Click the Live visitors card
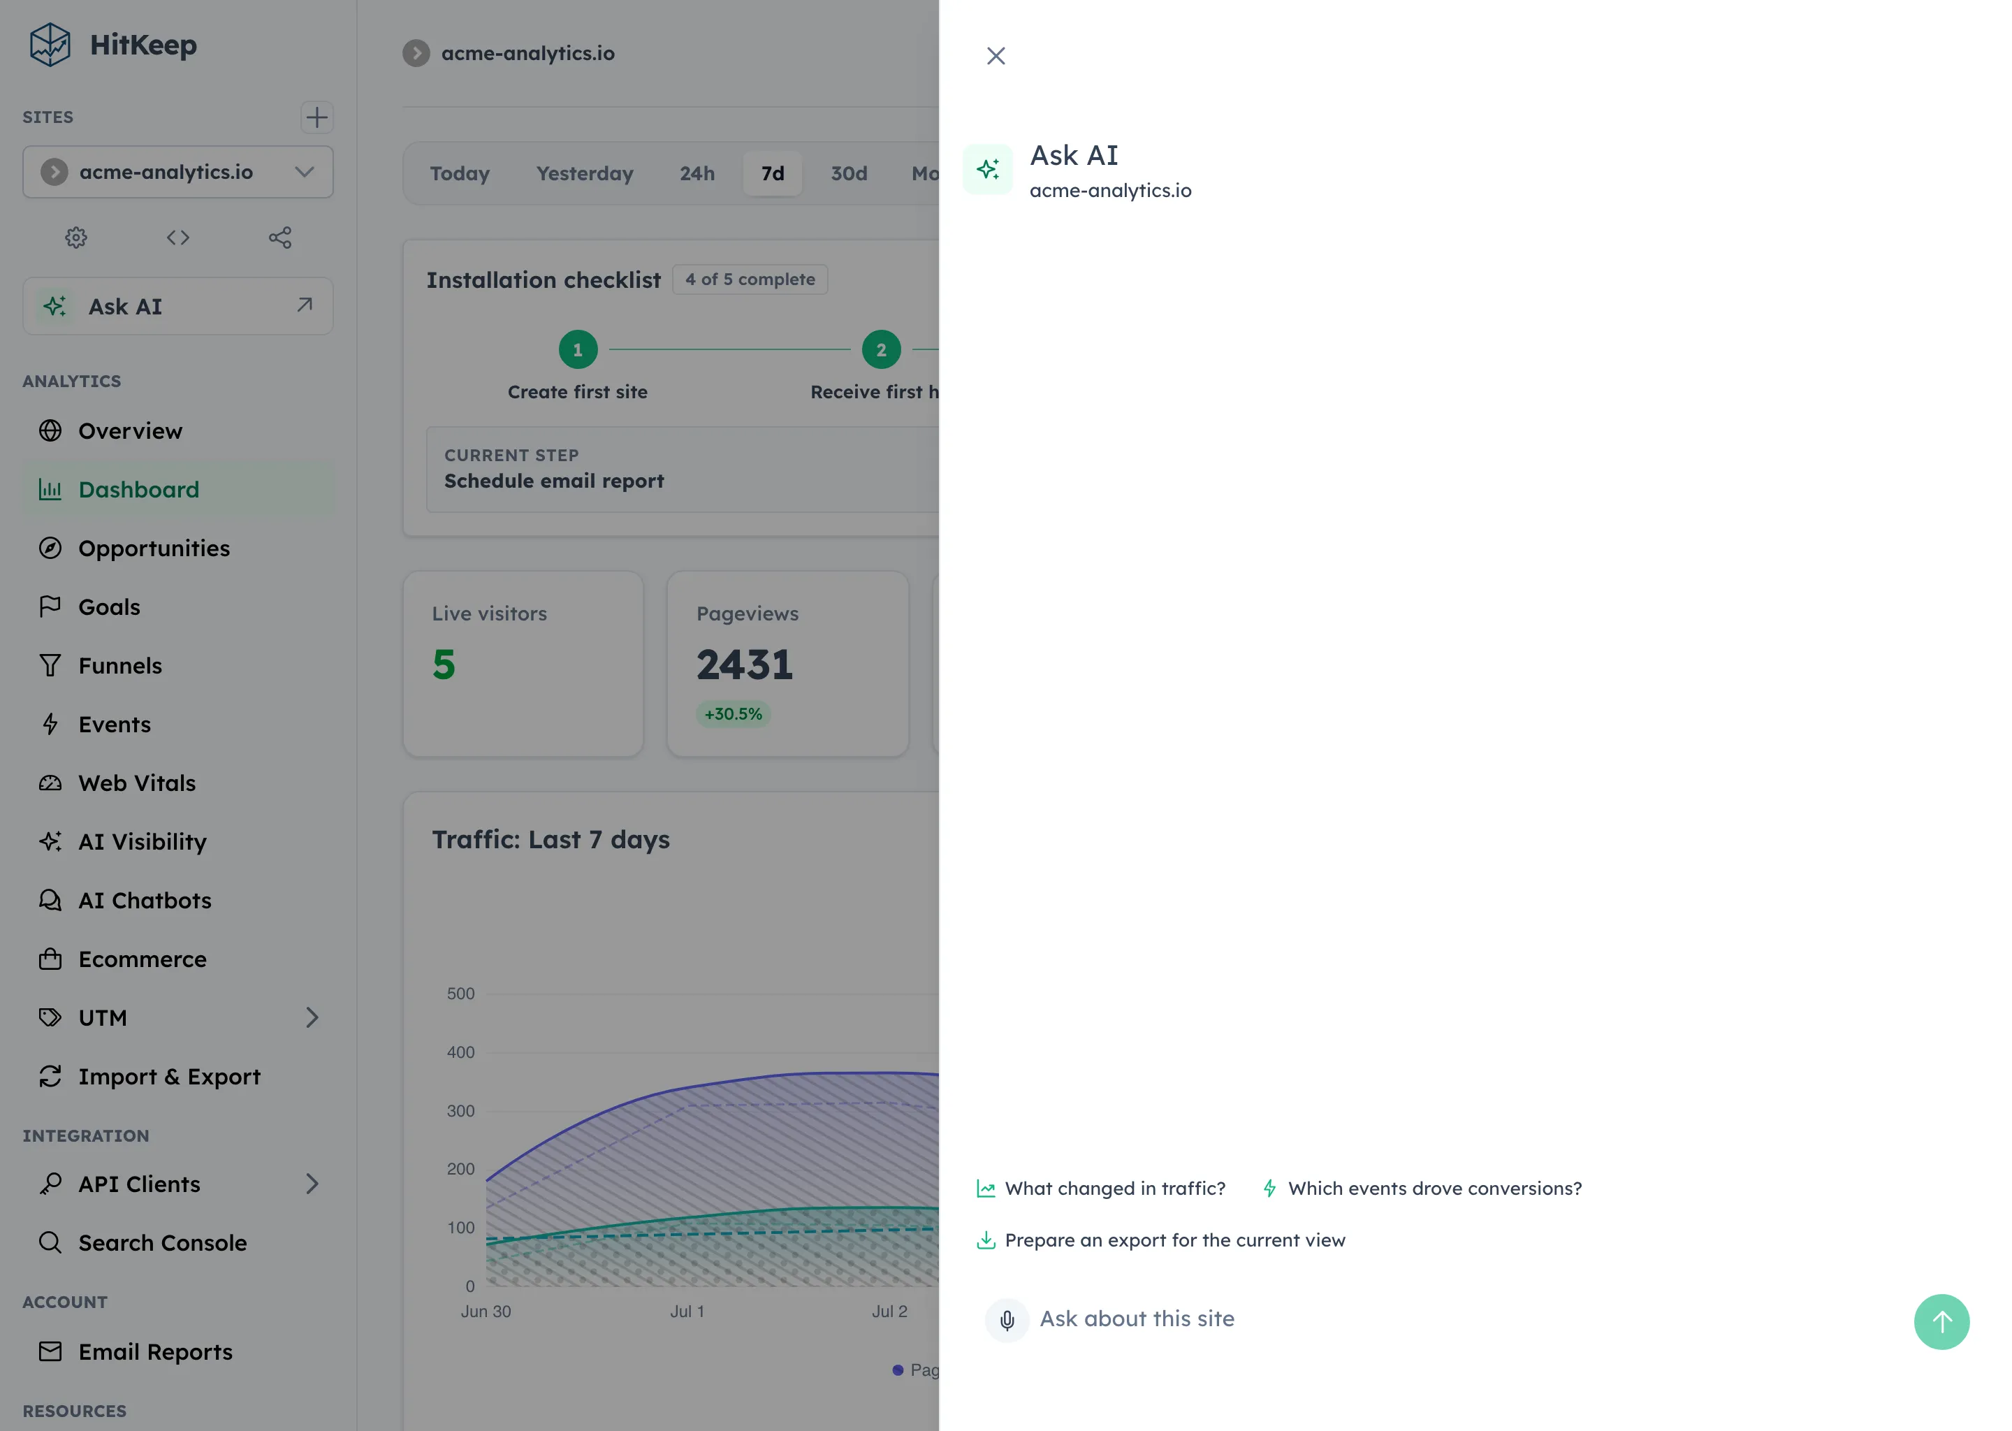Viewport: 2012px width, 1431px height. point(523,664)
